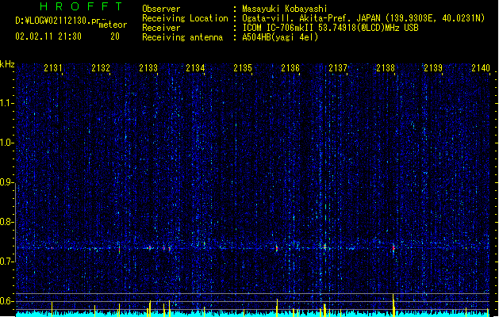Click the kHz axis unit label
Screen dimensions: 499x317
(x=7, y=64)
